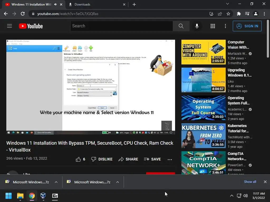Click the share page icon in address bar

[220, 14]
